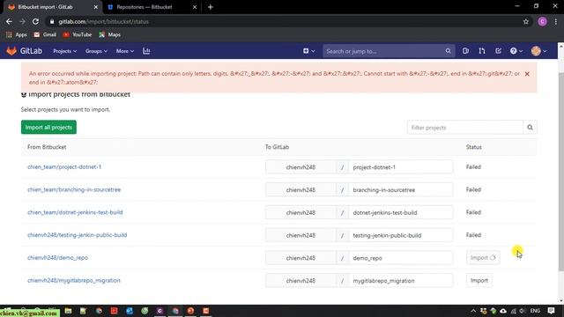This screenshot has height=317, width=564.
Task: Go back in browser history
Action: (9, 21)
